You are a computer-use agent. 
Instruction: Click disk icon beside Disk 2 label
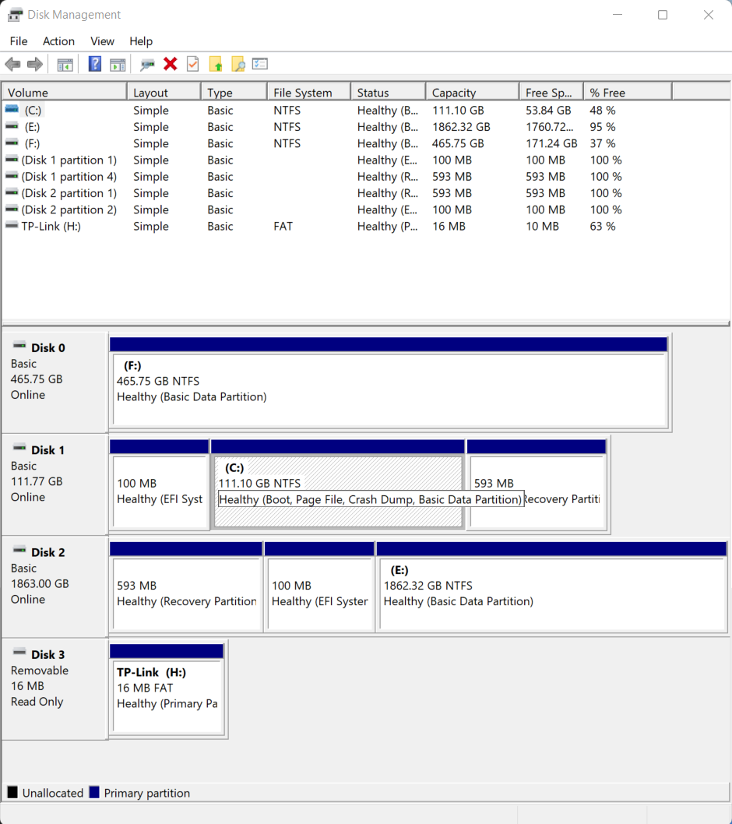[19, 551]
